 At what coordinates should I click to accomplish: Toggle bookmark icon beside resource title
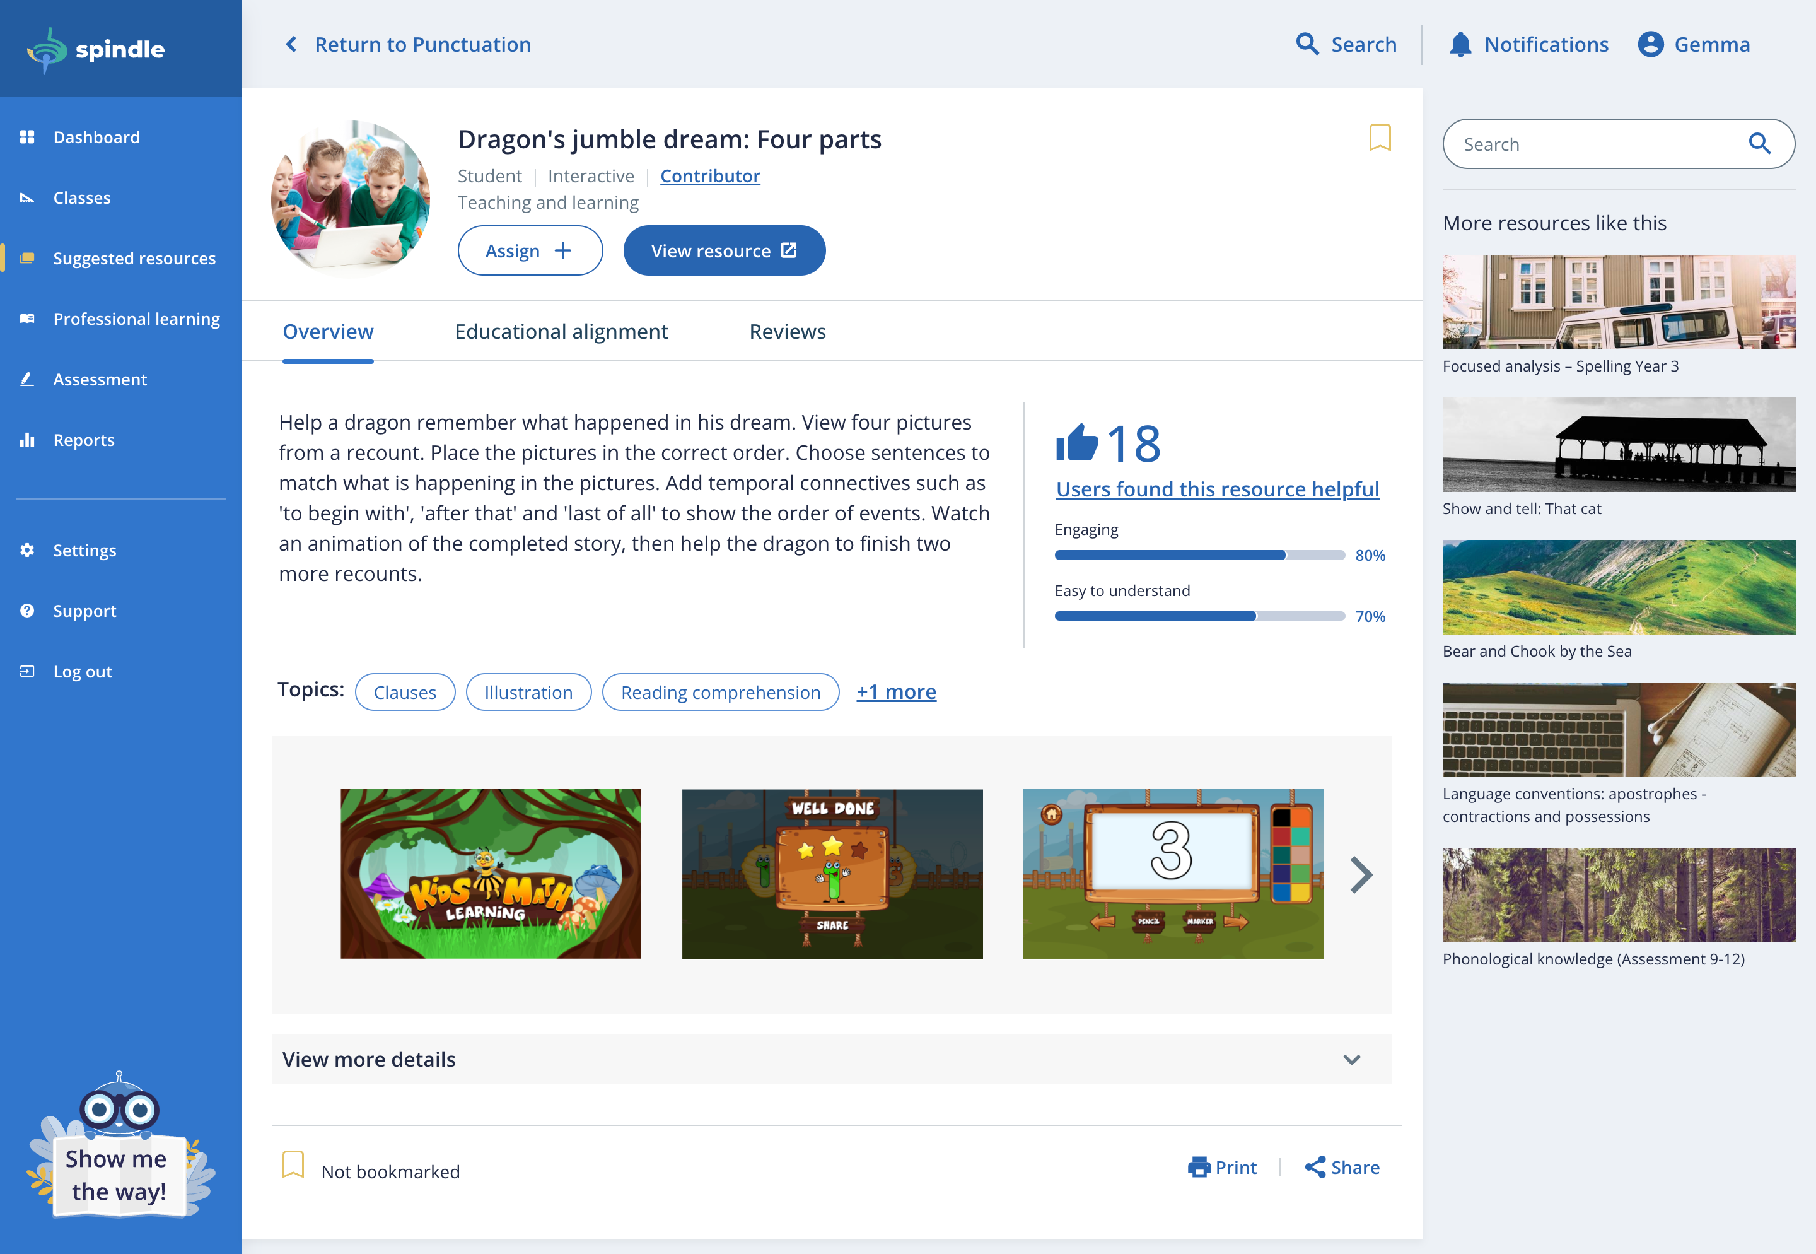1379,138
